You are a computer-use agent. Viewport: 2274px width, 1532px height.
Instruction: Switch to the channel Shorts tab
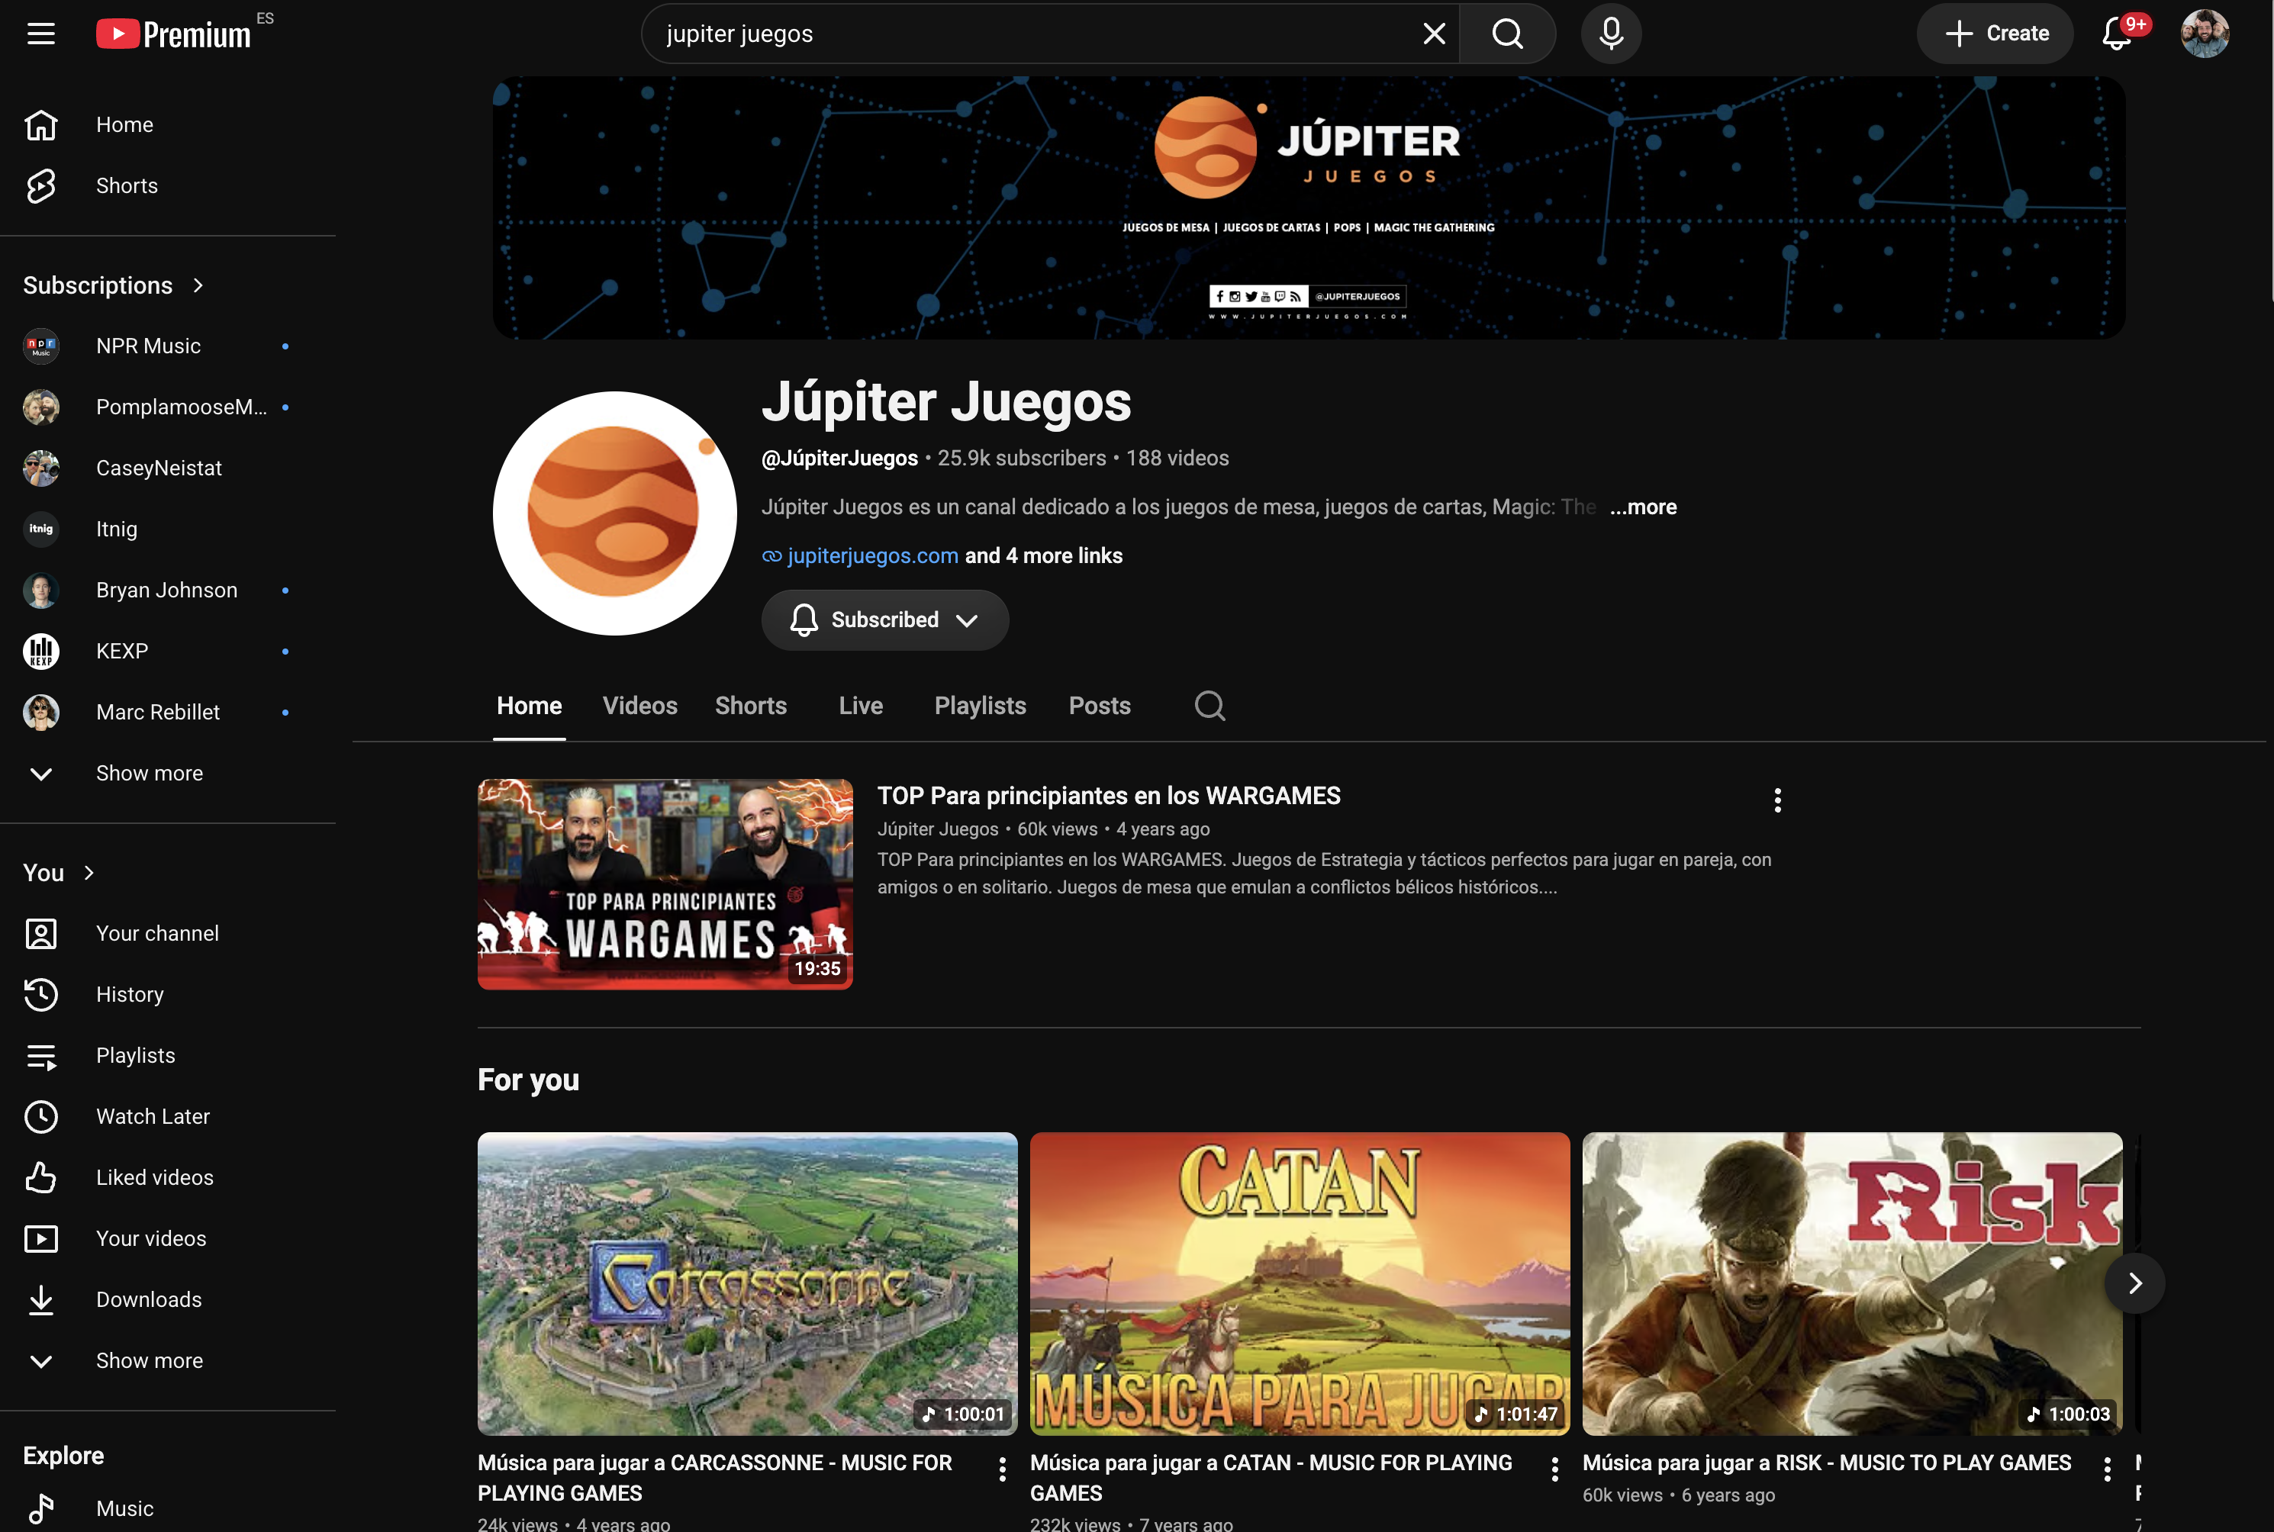coord(751,706)
